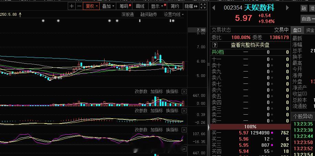Close the KDJ indicator panel
315x156 pixels.
click(184, 130)
